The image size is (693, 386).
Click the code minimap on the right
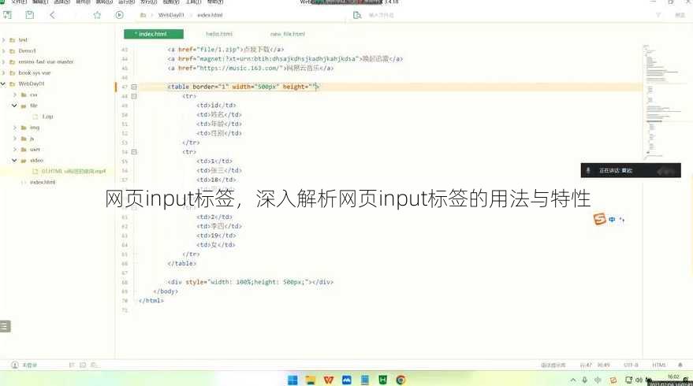tap(663, 101)
